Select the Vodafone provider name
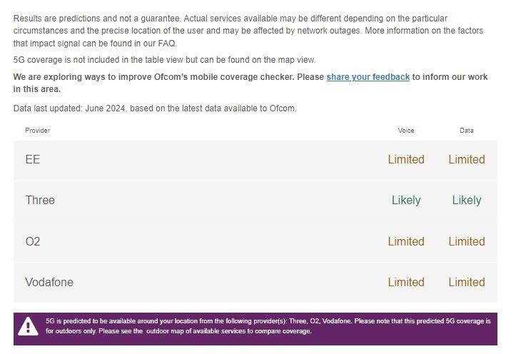 [49, 283]
